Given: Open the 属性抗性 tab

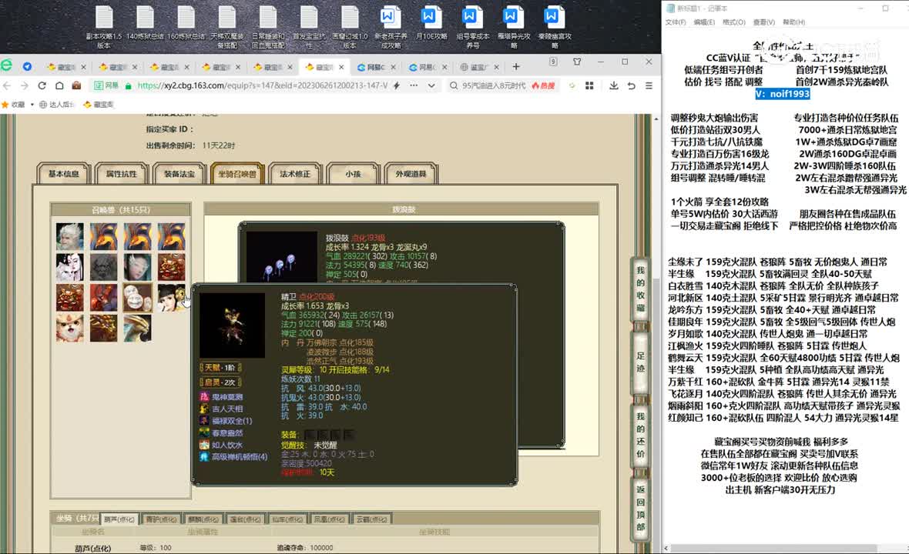Looking at the screenshot, I should 121,174.
